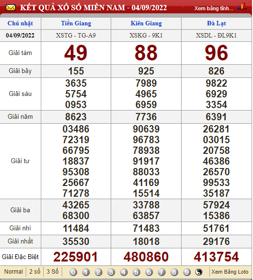
Task: Filter loto by digit 8 ball
Action: [174, 272]
